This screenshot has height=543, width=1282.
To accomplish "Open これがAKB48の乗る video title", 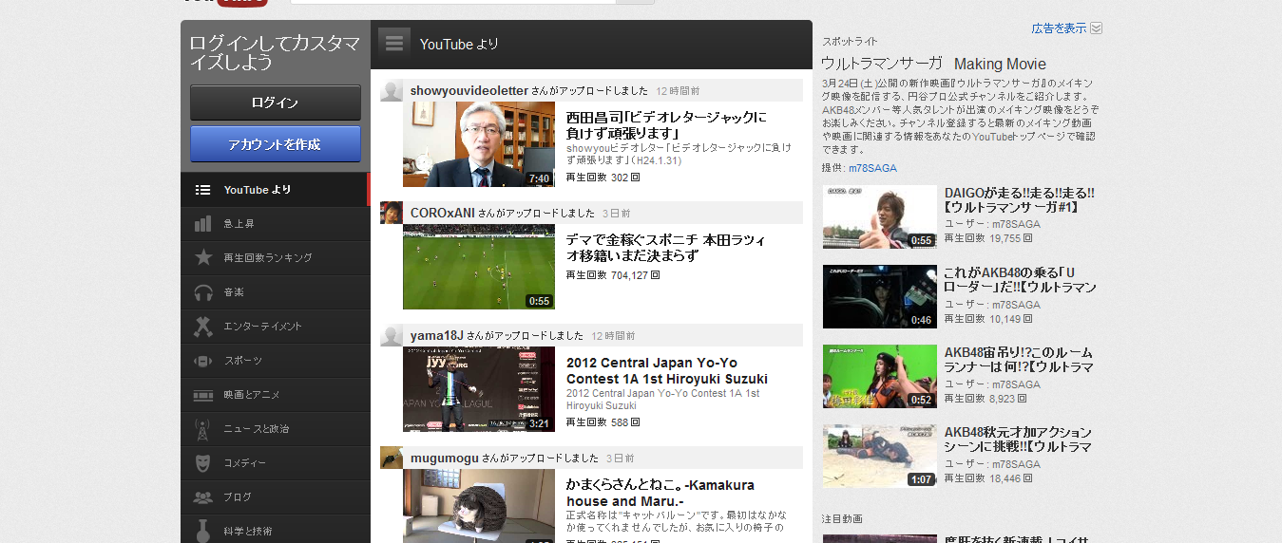I will (x=1021, y=280).
